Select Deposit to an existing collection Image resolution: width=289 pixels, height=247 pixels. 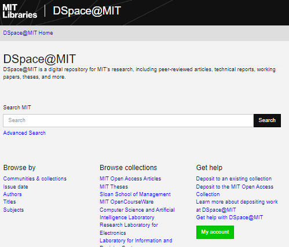(234, 179)
